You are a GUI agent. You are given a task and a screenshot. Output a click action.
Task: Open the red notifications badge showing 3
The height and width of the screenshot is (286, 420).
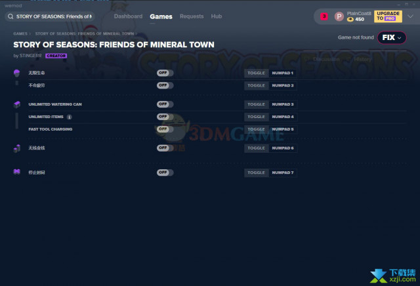point(324,16)
